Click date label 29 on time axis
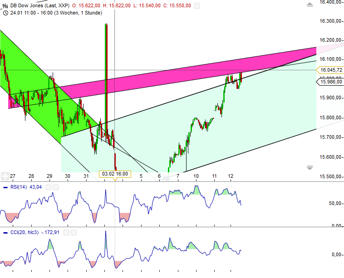 [x=49, y=176]
